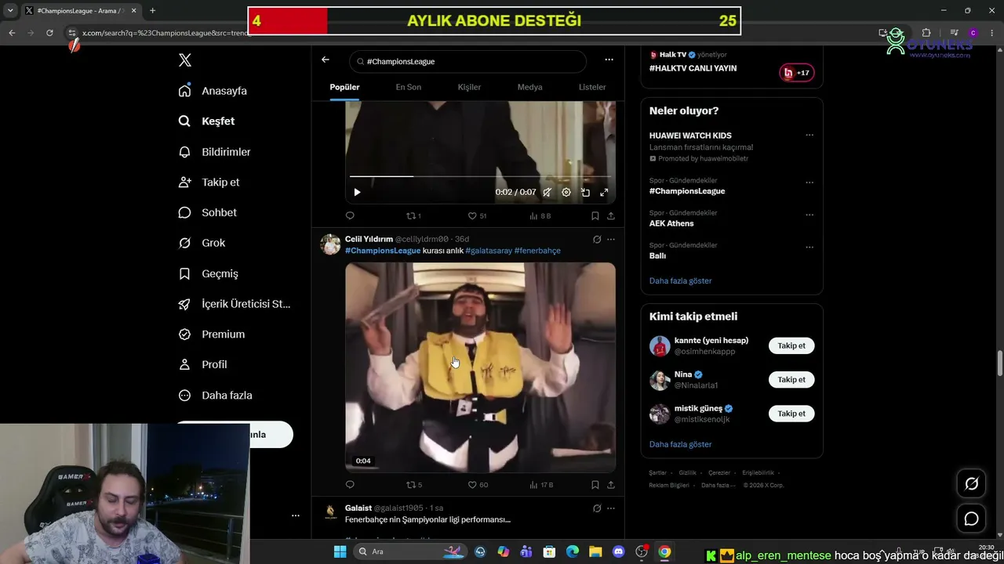This screenshot has height=564, width=1004.
Task: View analytics of the 8 B views post
Action: pyautogui.click(x=540, y=216)
